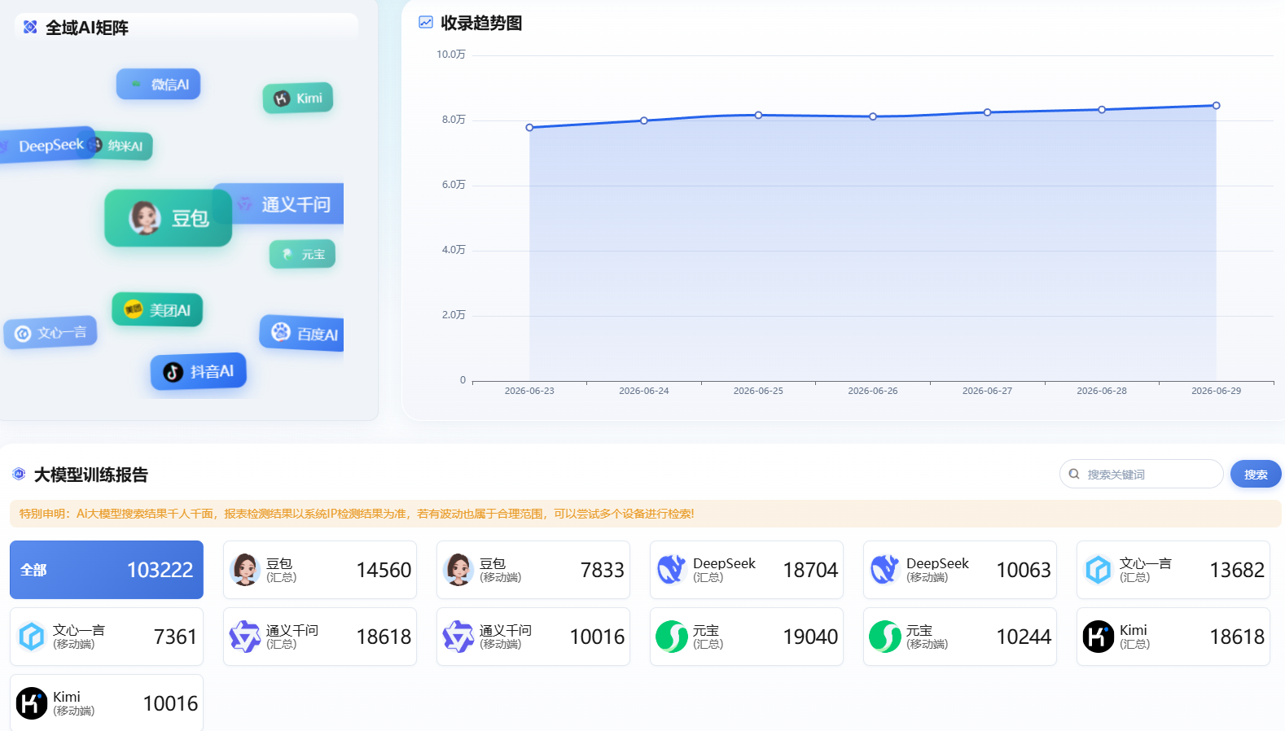1285x731 pixels.
Task: Click the WeChat logo on the 微信AI tag
Action: [136, 84]
